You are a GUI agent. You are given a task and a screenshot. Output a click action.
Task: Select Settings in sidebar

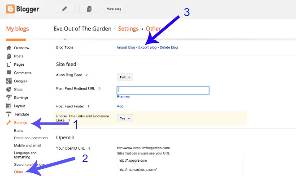click(21, 123)
